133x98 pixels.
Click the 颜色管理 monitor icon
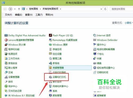[50, 96]
